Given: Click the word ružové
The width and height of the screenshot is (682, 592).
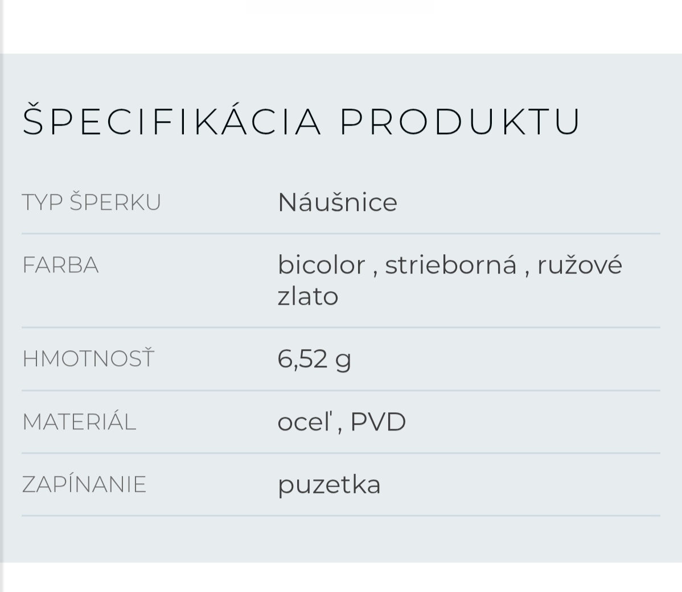Looking at the screenshot, I should coord(580,265).
